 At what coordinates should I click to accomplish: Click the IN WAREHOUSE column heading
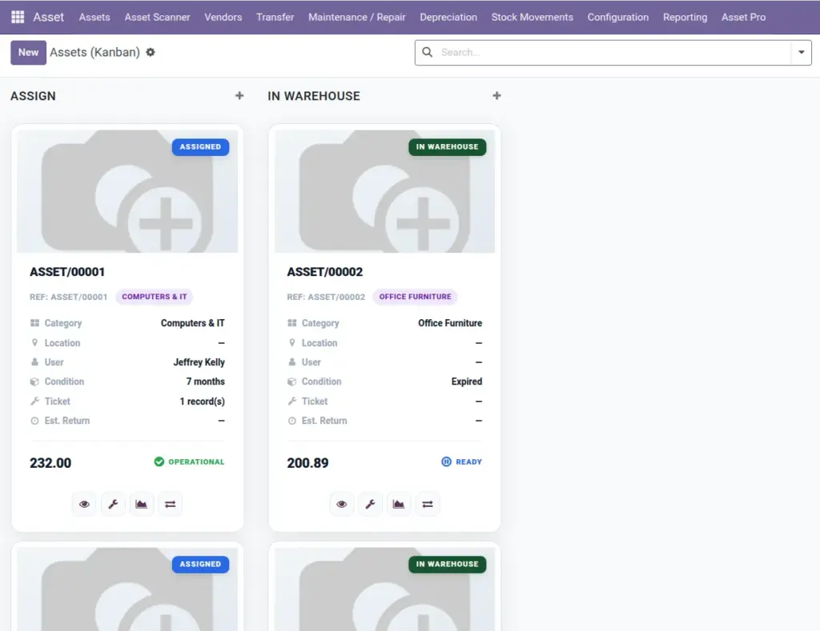(x=314, y=96)
